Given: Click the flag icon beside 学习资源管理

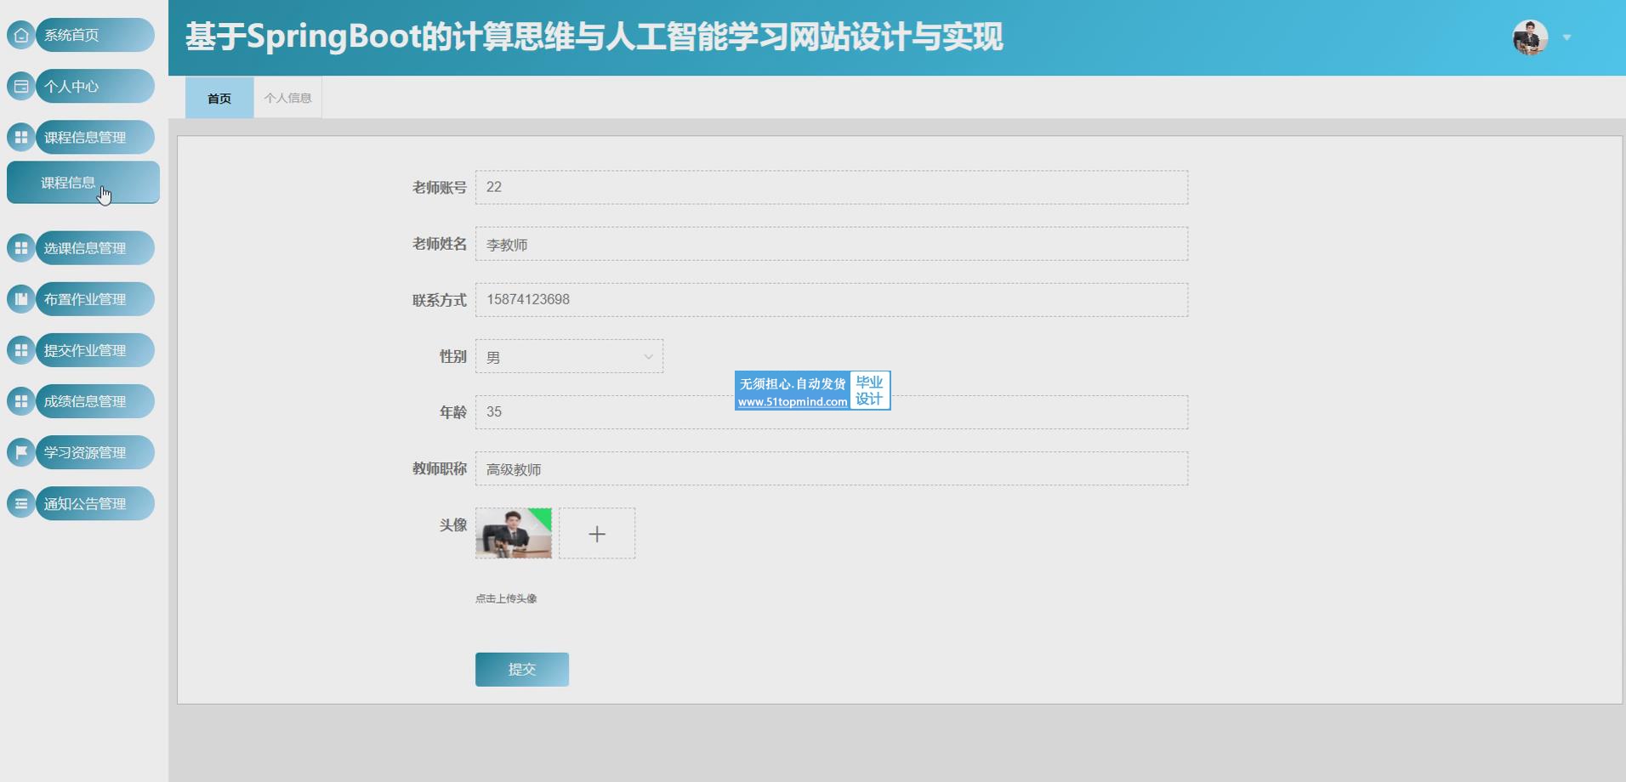Looking at the screenshot, I should (21, 452).
